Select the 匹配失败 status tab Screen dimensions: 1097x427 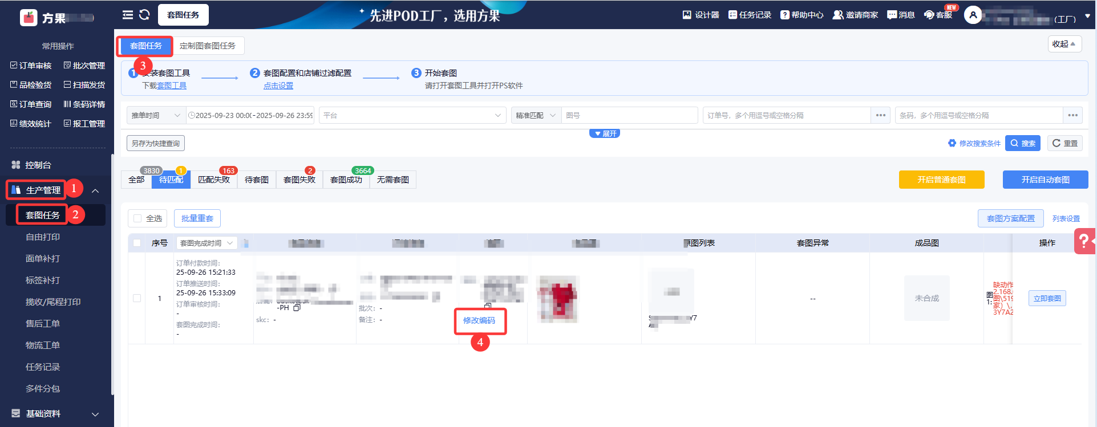214,180
